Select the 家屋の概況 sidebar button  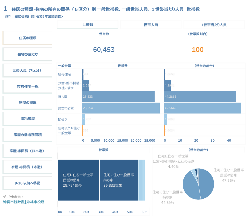click(x=27, y=103)
